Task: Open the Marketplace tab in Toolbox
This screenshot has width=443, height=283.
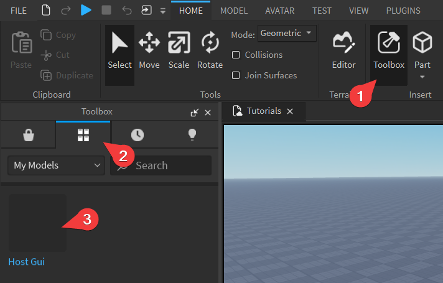Action: (28, 136)
